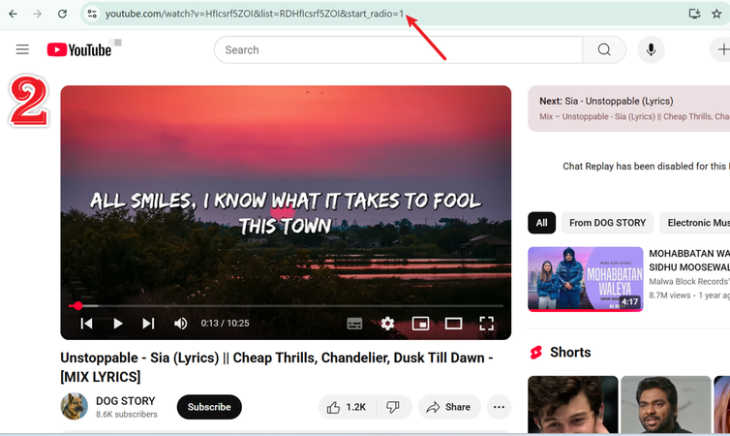Click the video progress bar
This screenshot has width=730, height=436.
tap(290, 305)
